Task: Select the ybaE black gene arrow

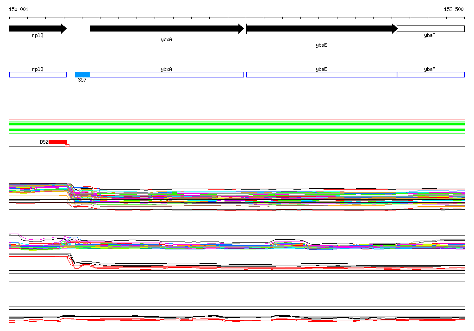Action: point(322,29)
